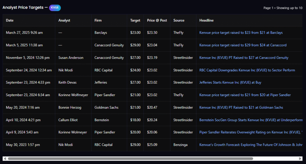
Task: Click the Analyst column header
Action: 64,20
